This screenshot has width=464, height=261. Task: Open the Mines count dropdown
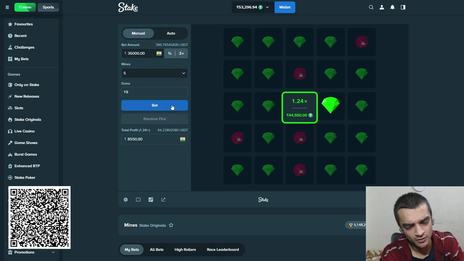(154, 73)
